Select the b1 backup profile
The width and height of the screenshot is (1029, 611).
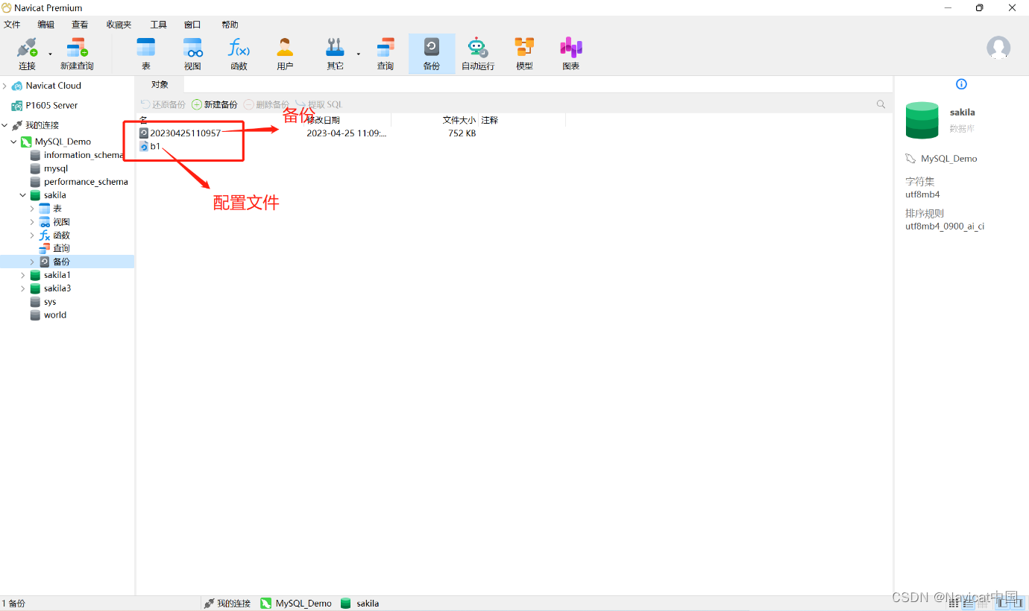pos(149,147)
